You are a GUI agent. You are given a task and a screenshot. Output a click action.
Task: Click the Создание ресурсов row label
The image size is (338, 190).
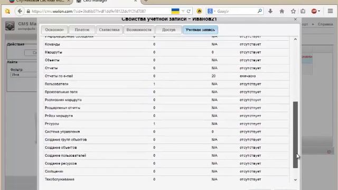pyautogui.click(x=61, y=164)
